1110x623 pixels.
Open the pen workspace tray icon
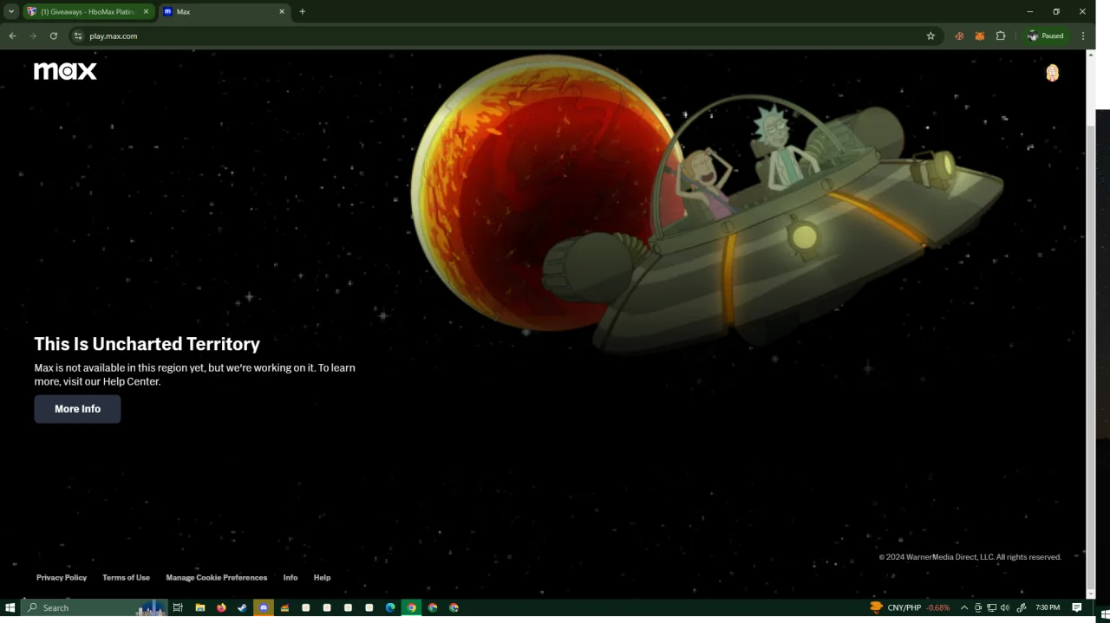point(1021,607)
